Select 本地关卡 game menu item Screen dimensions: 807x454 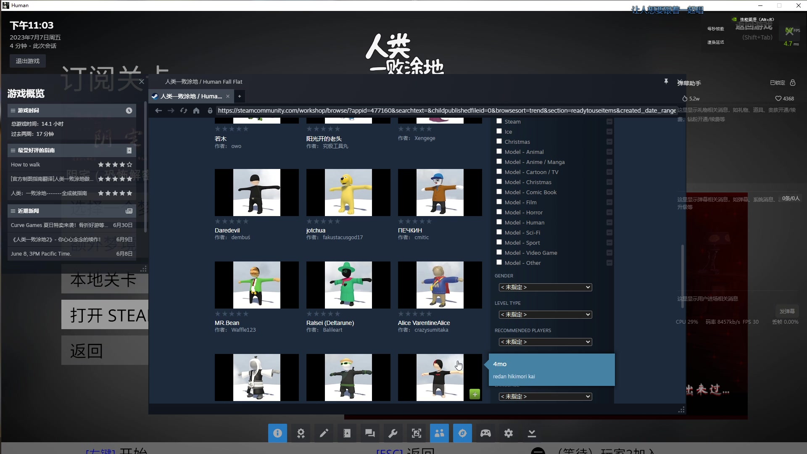pyautogui.click(x=105, y=280)
